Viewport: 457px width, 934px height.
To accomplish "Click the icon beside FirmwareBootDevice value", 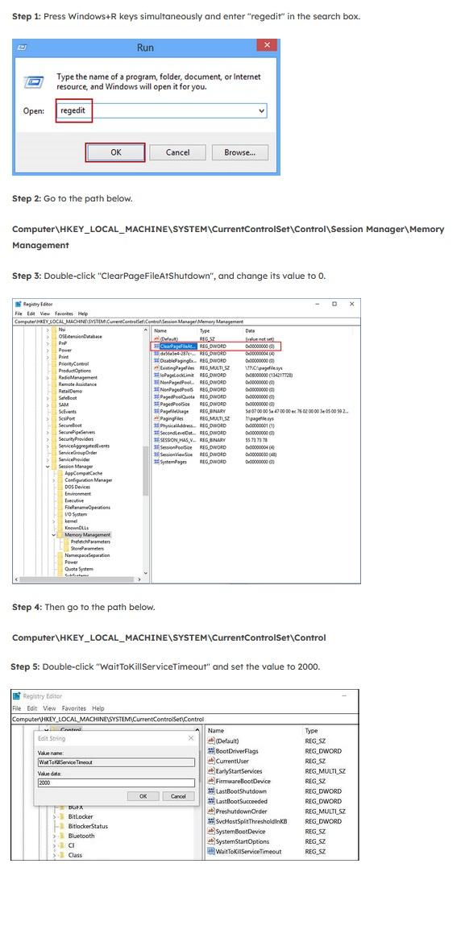I will click(211, 781).
